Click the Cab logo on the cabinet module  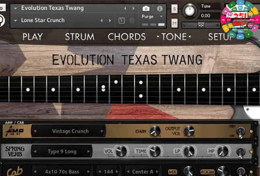pos(15,171)
